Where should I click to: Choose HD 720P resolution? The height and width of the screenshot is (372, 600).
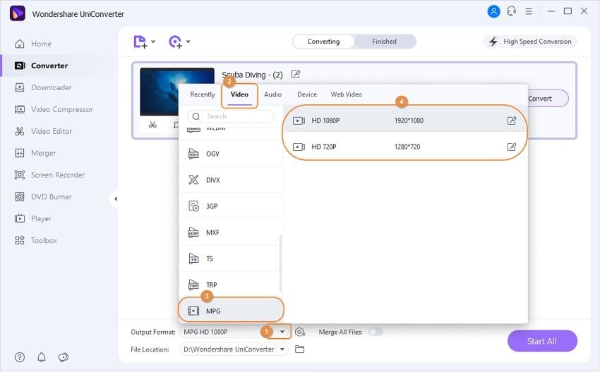click(405, 147)
